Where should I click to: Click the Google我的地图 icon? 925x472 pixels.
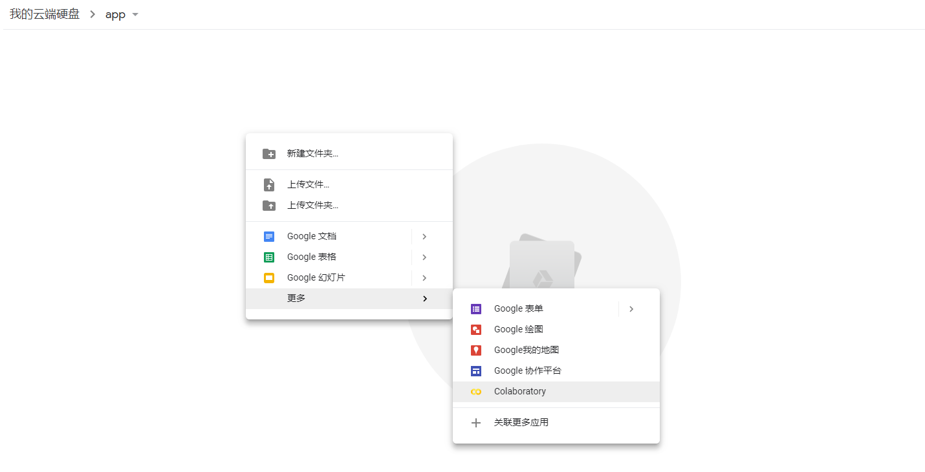pos(476,350)
